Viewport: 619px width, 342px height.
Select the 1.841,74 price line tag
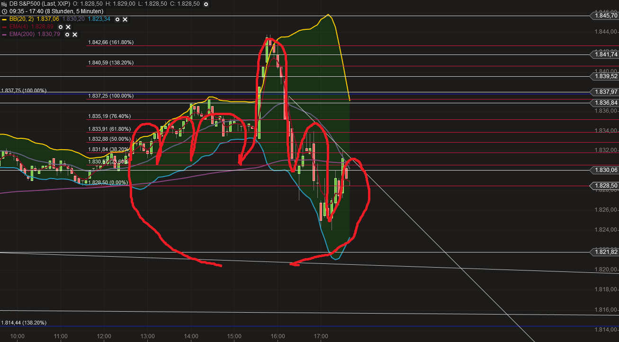[x=604, y=54]
